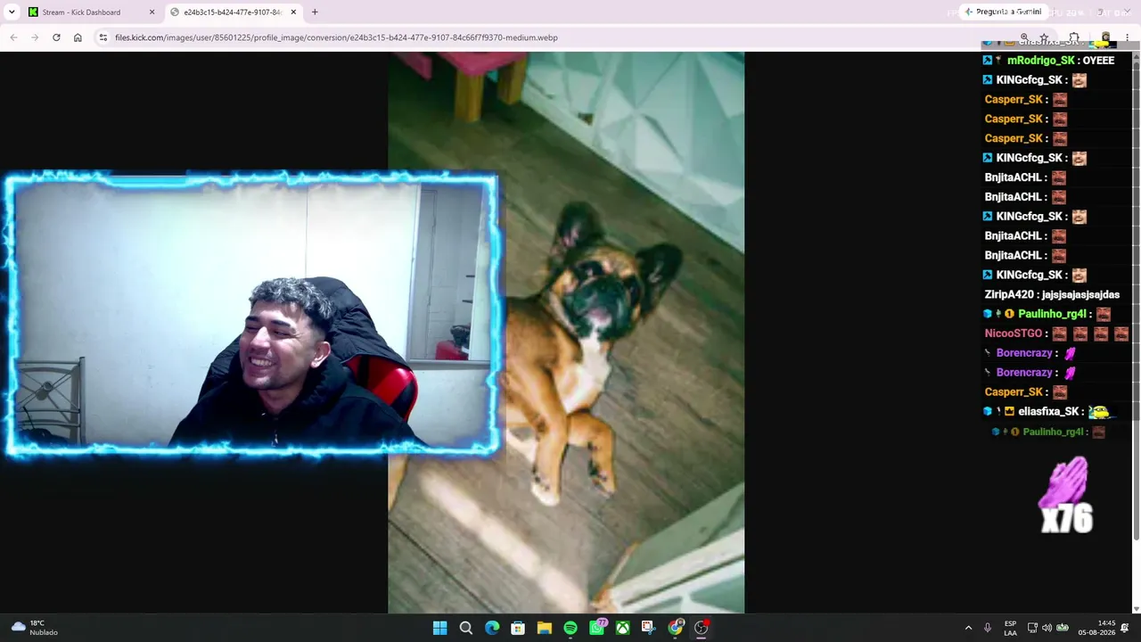The width and height of the screenshot is (1141, 642).
Task: Open the clock and calendar flyout
Action: coord(1096,629)
